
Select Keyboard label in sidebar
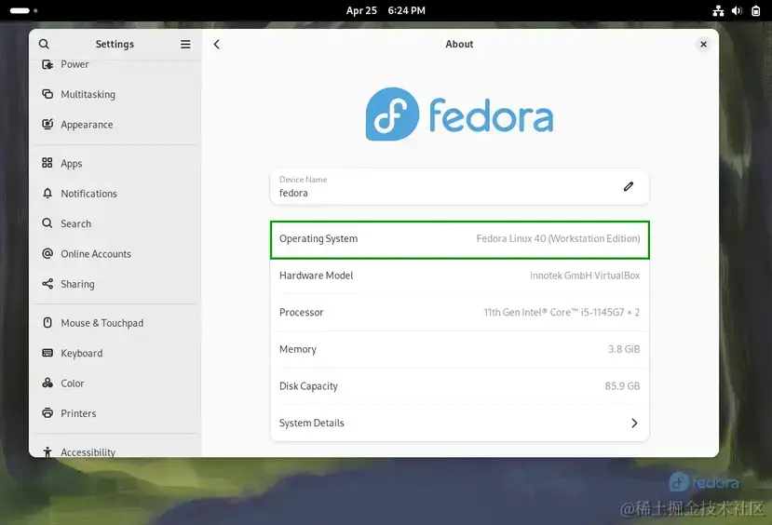pyautogui.click(x=82, y=354)
